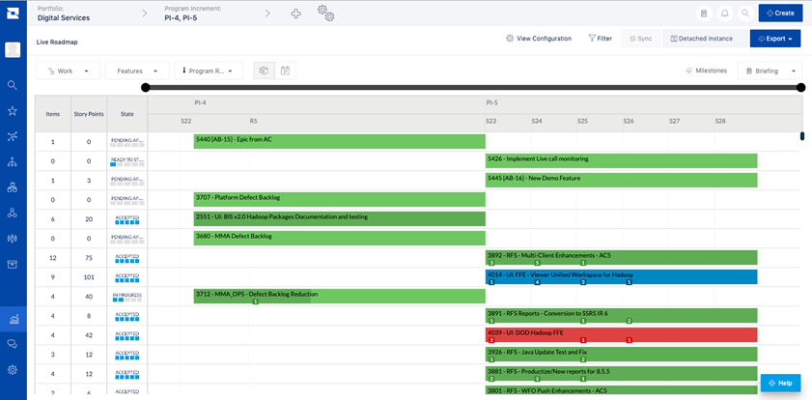Open the teams people icon in sidebar
Viewport: 812px width, 400px height.
point(13,239)
